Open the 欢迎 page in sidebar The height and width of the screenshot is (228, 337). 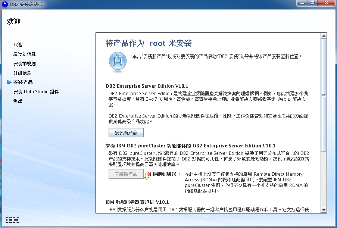pyautogui.click(x=18, y=44)
